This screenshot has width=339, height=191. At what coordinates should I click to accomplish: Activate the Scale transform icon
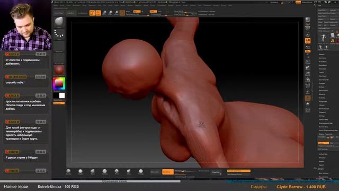point(110,13)
